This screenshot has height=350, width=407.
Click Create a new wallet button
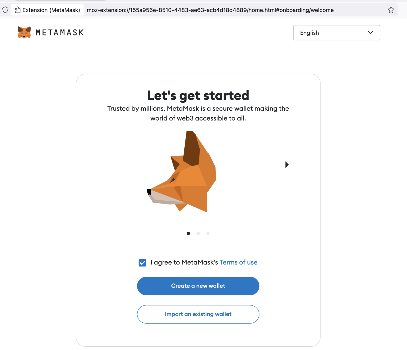point(198,286)
